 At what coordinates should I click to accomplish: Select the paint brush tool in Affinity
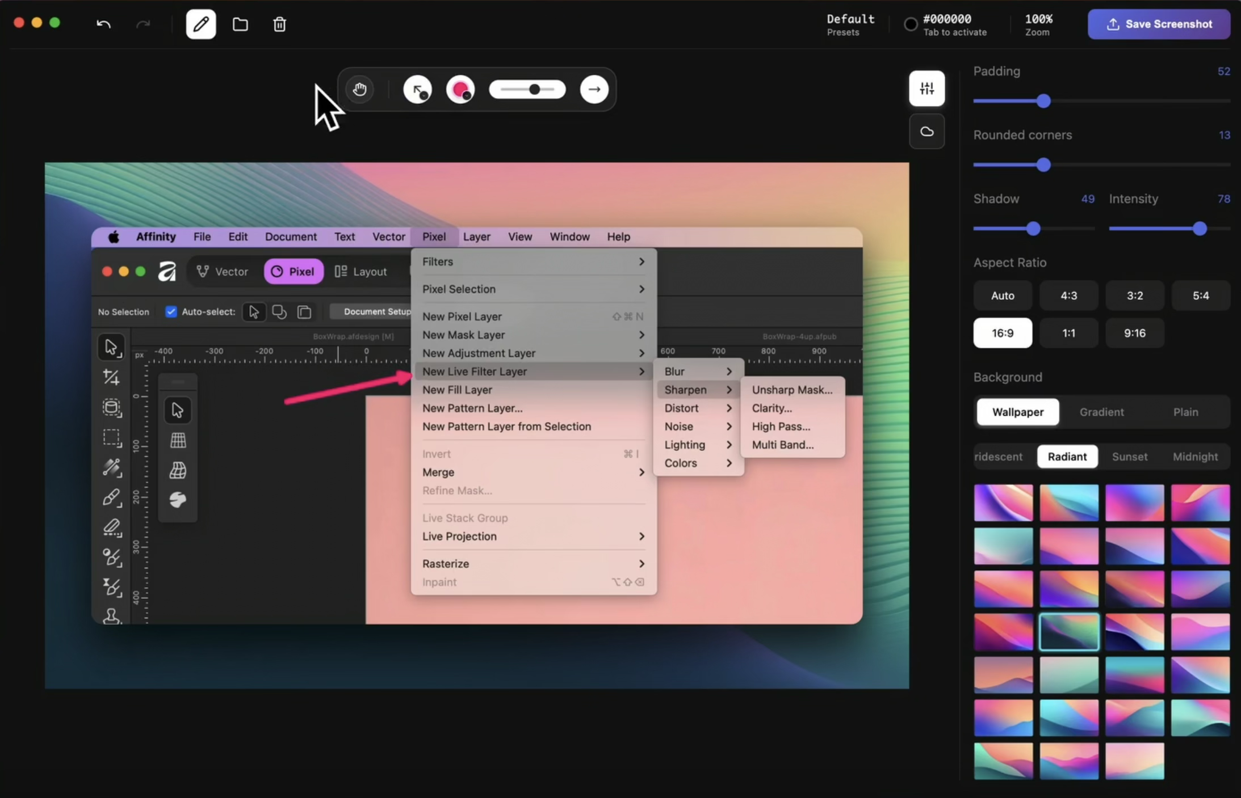[x=111, y=497]
